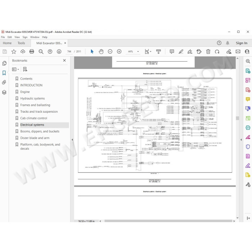Image resolution: width=252 pixels, height=252 pixels.
Task: Open Booms, dippers, and buckets bookmark
Action: 40,131
